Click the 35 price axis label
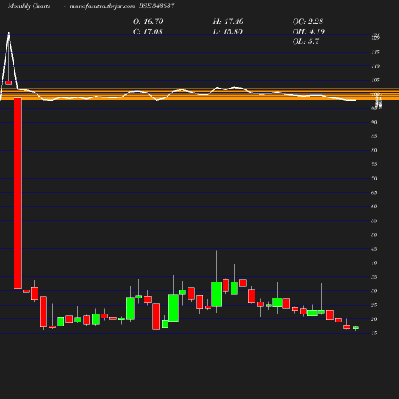This screenshot has width=399, height=399. click(374, 277)
